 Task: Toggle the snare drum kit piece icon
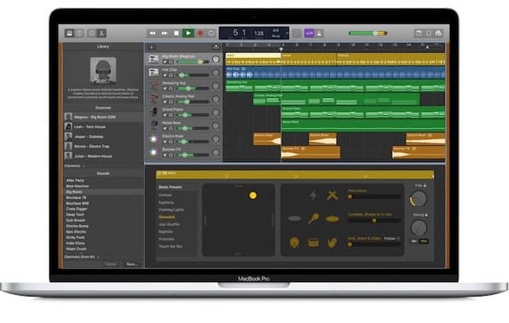point(313,243)
